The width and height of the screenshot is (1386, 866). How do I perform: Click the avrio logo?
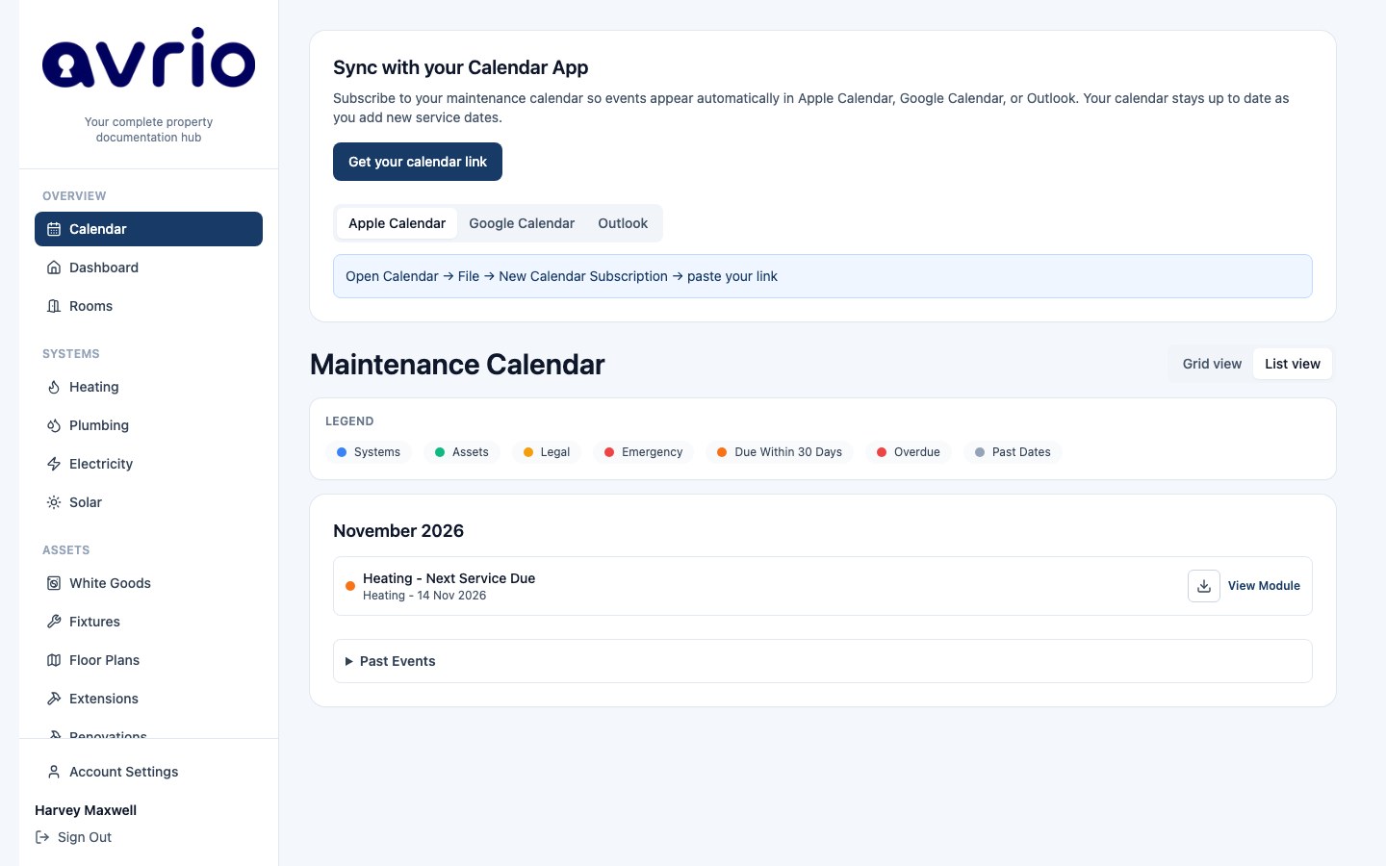(x=149, y=58)
